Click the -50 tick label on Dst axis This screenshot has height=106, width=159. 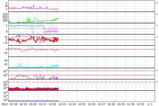click(5, 53)
